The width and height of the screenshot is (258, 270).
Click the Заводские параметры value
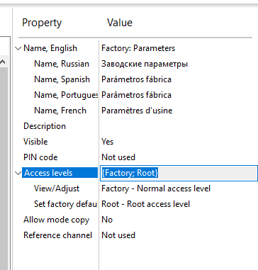(x=145, y=64)
